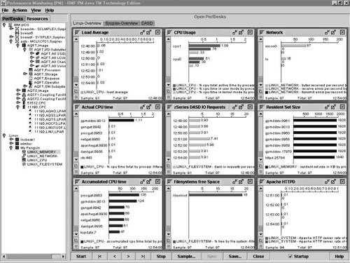Select the LINUX_NETWORK tree item
The image size is (350, 263).
point(42,156)
